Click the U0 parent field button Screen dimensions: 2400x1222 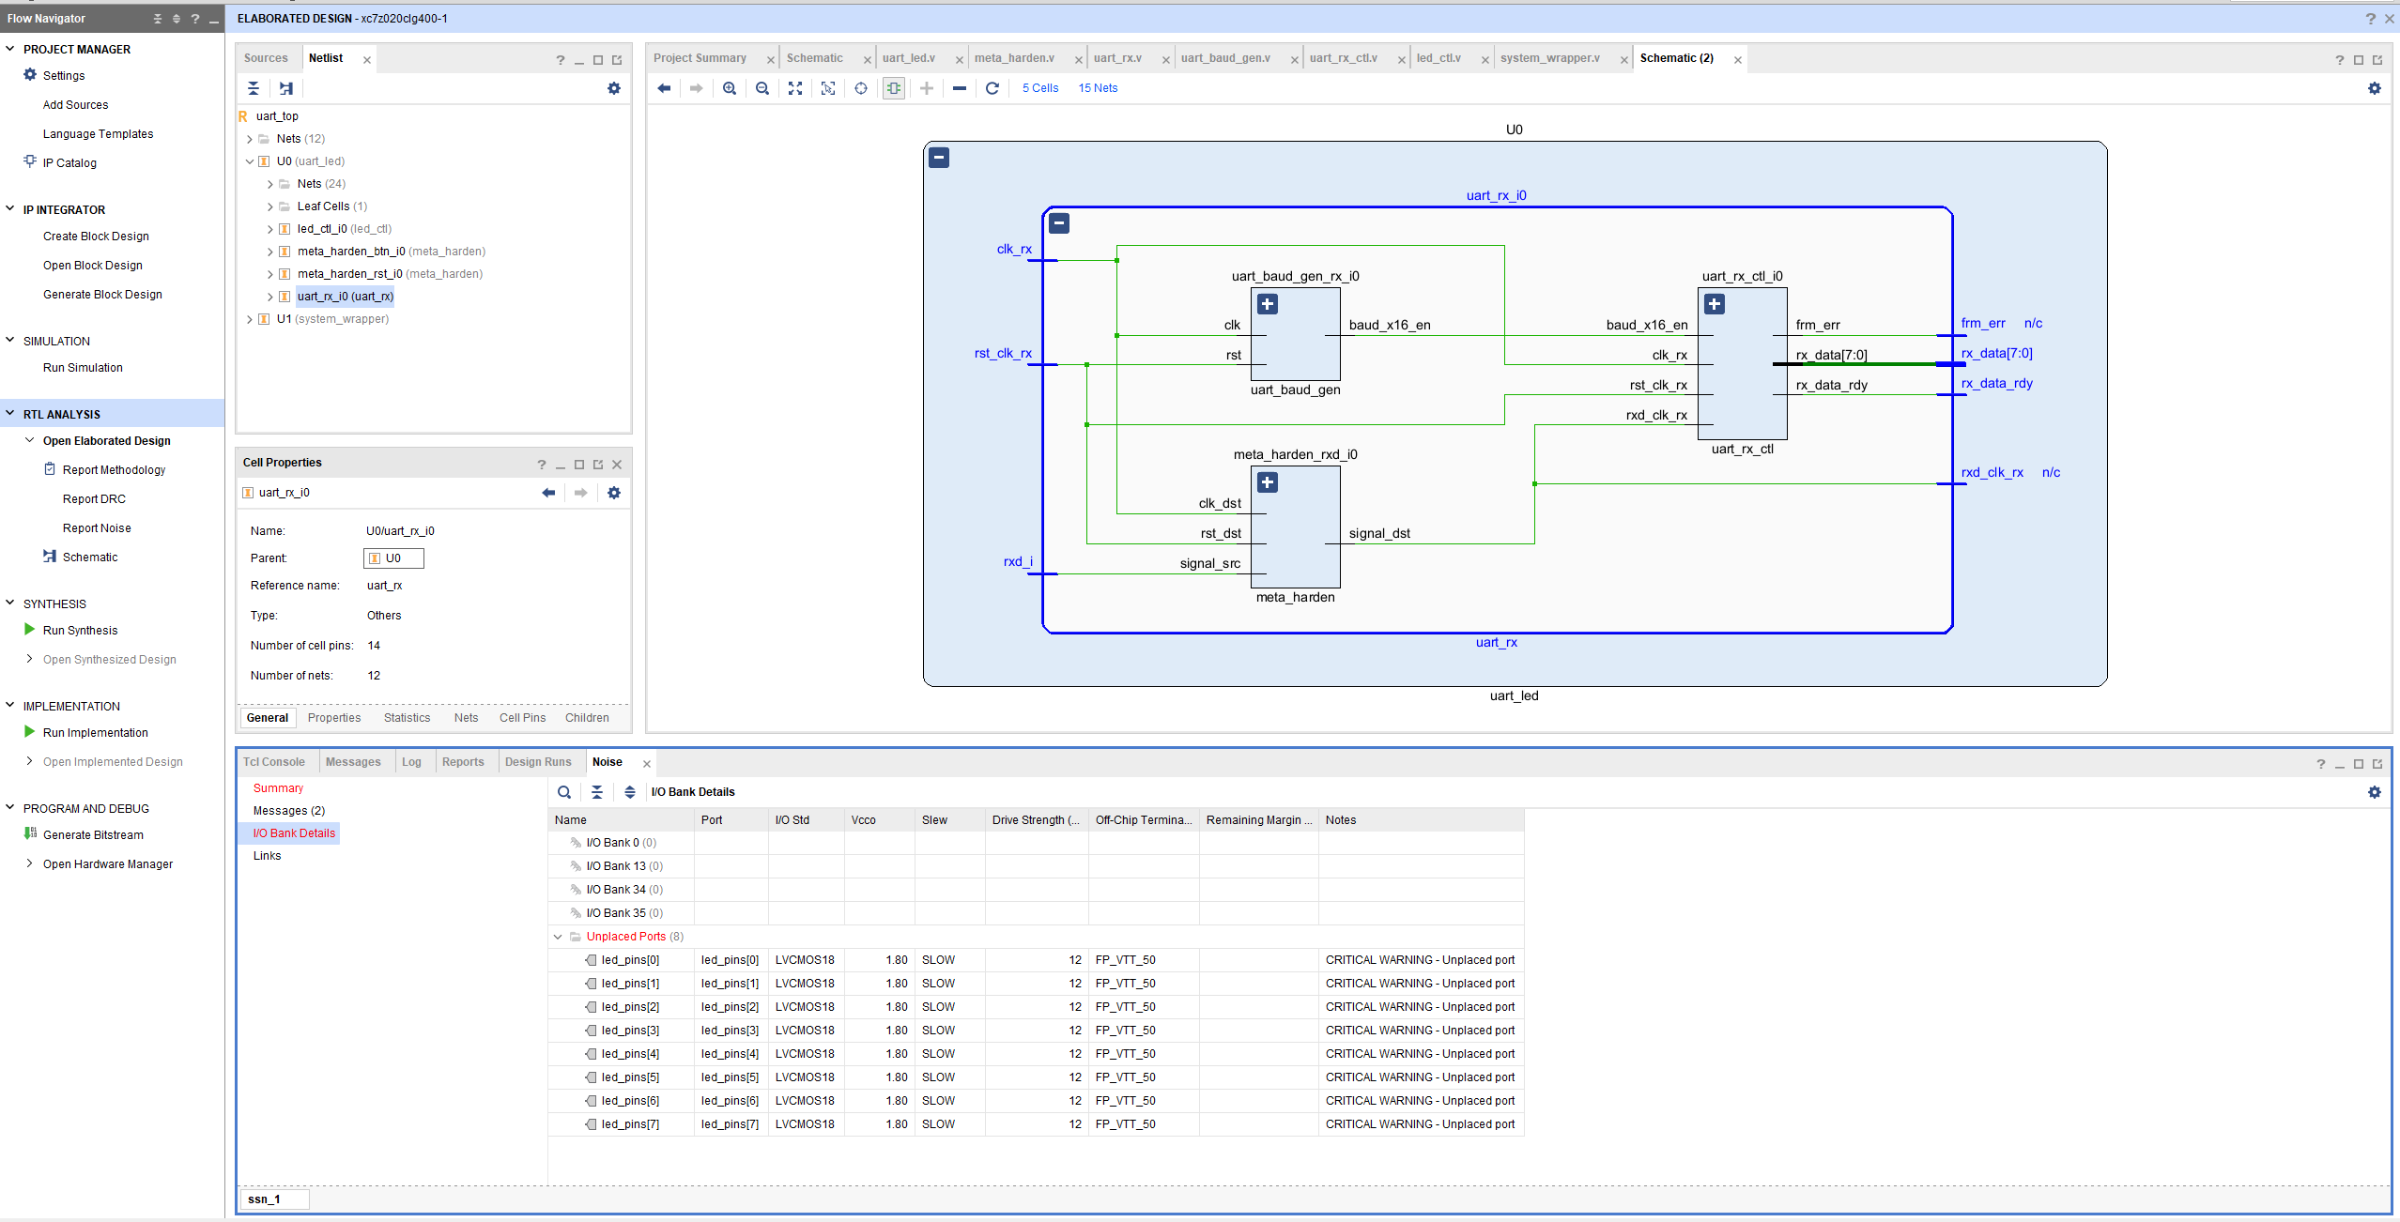pyautogui.click(x=392, y=558)
